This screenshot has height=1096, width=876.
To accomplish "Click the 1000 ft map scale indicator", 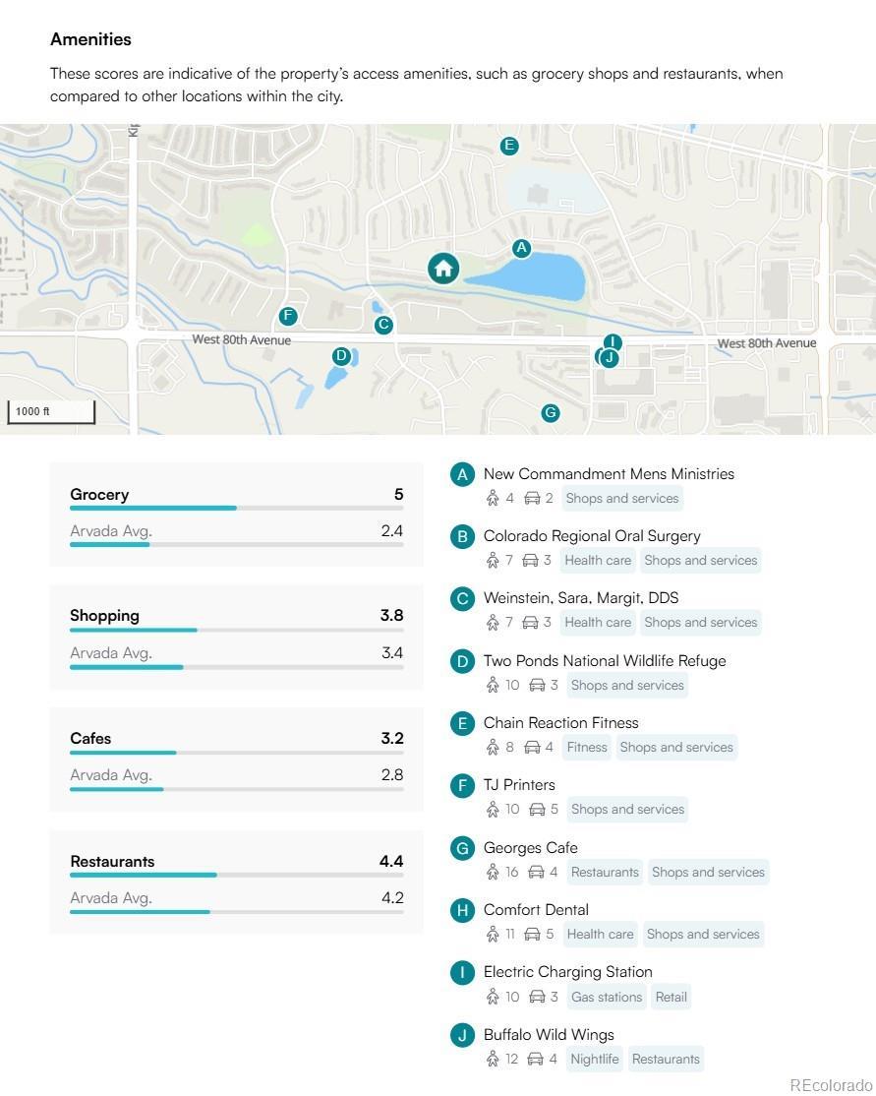I will [x=52, y=412].
